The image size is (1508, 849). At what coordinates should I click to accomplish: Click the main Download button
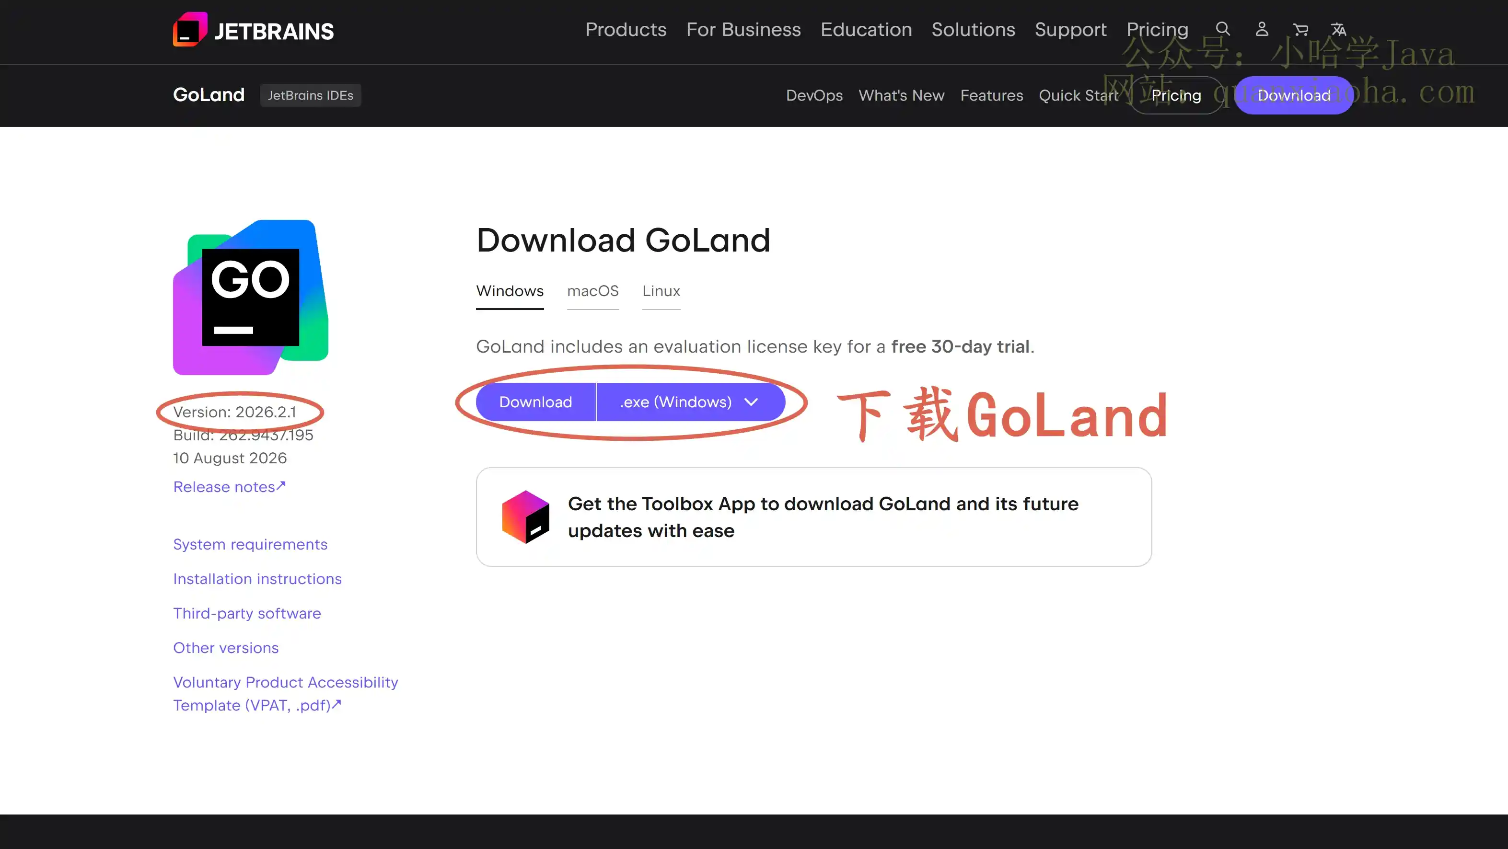tap(535, 402)
